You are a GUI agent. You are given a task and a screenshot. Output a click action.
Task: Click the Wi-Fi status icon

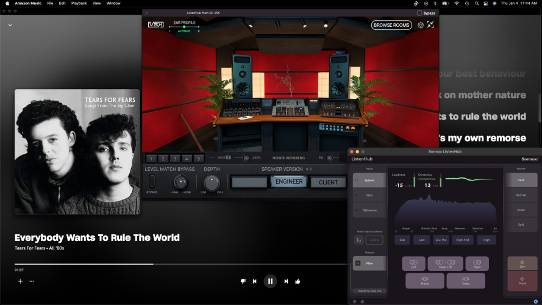pyautogui.click(x=457, y=3)
